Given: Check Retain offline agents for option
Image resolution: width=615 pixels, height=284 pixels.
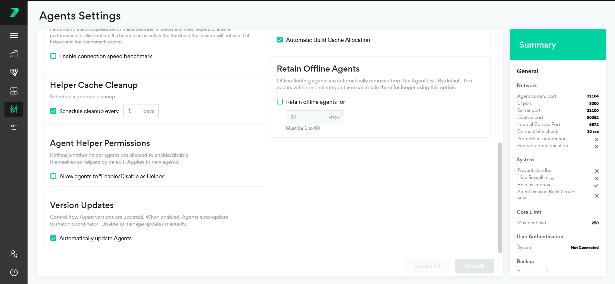Looking at the screenshot, I should (x=280, y=102).
